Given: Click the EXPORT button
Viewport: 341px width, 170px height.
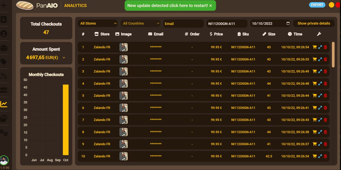Looking at the screenshot, I should point(317,5).
